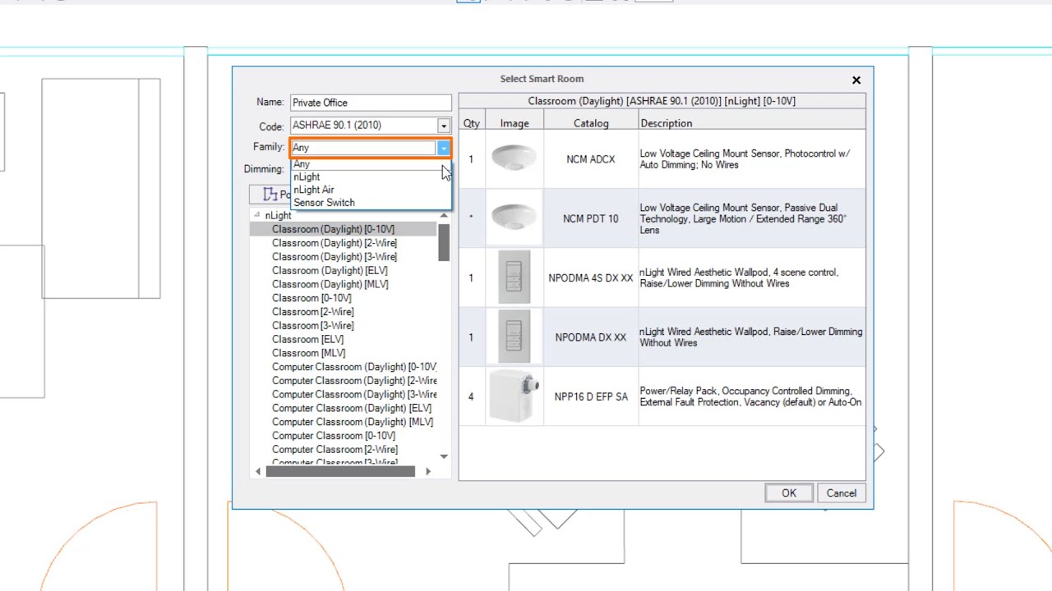
Task: Select the NPODMA 4S DX XX catalog cell
Action: [x=591, y=278]
